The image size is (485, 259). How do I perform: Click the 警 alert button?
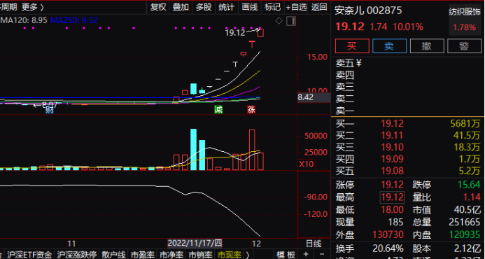point(464,46)
